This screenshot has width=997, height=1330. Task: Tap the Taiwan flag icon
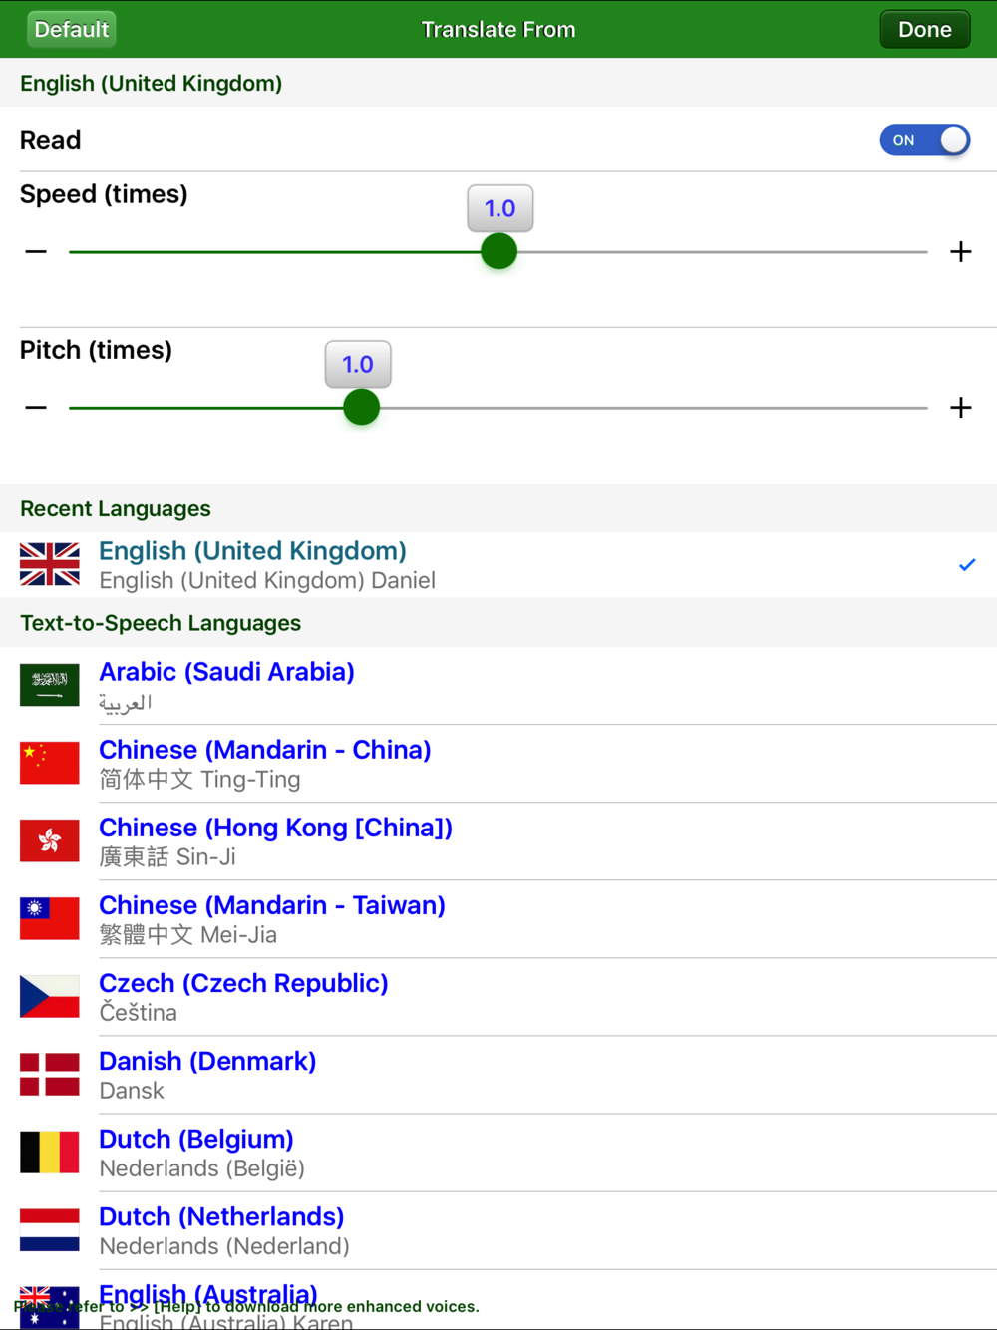coord(50,918)
